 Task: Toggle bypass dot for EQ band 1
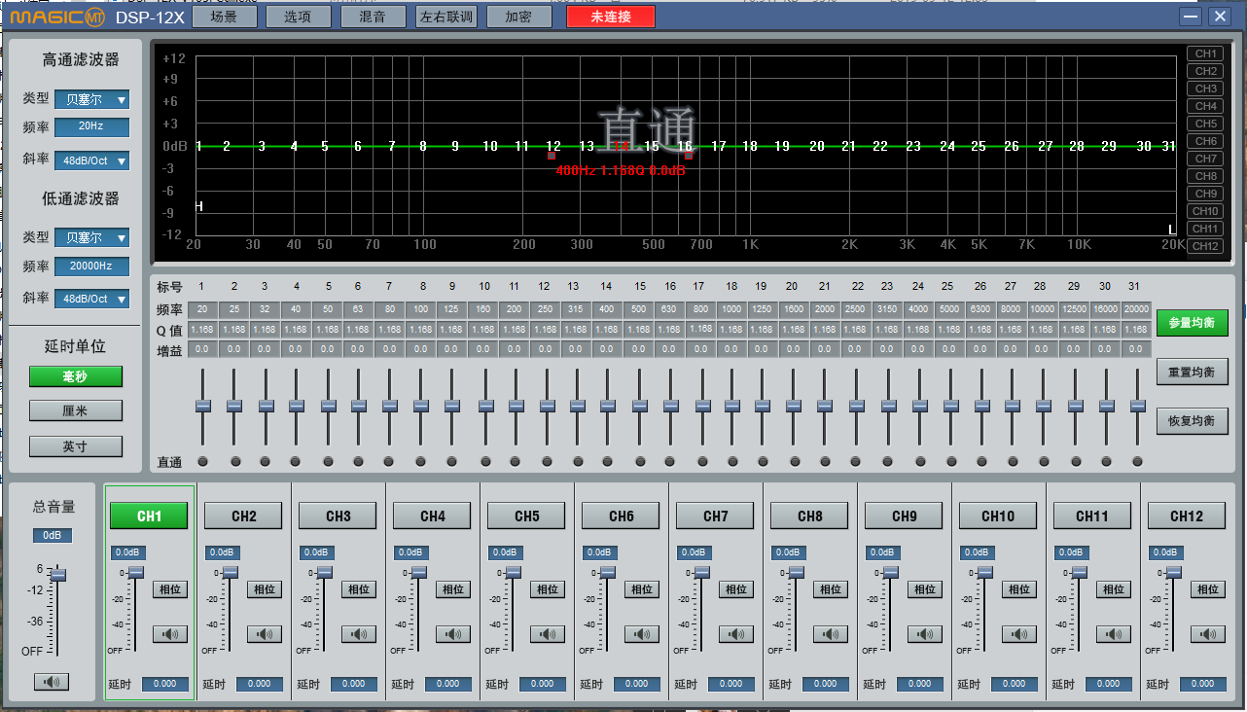pyautogui.click(x=202, y=461)
